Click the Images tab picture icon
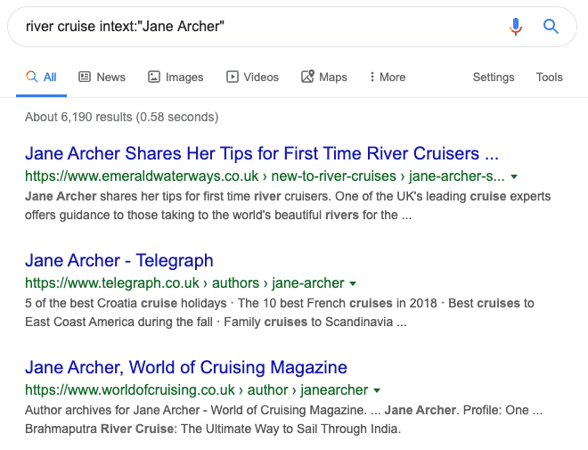The height and width of the screenshot is (450, 588). tap(154, 77)
